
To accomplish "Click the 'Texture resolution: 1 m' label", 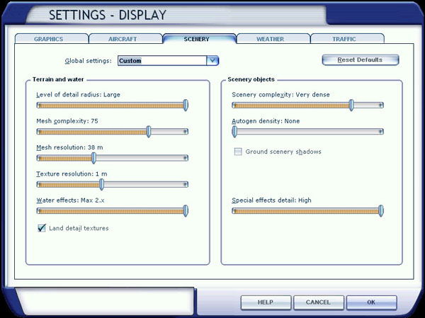I will (72, 174).
